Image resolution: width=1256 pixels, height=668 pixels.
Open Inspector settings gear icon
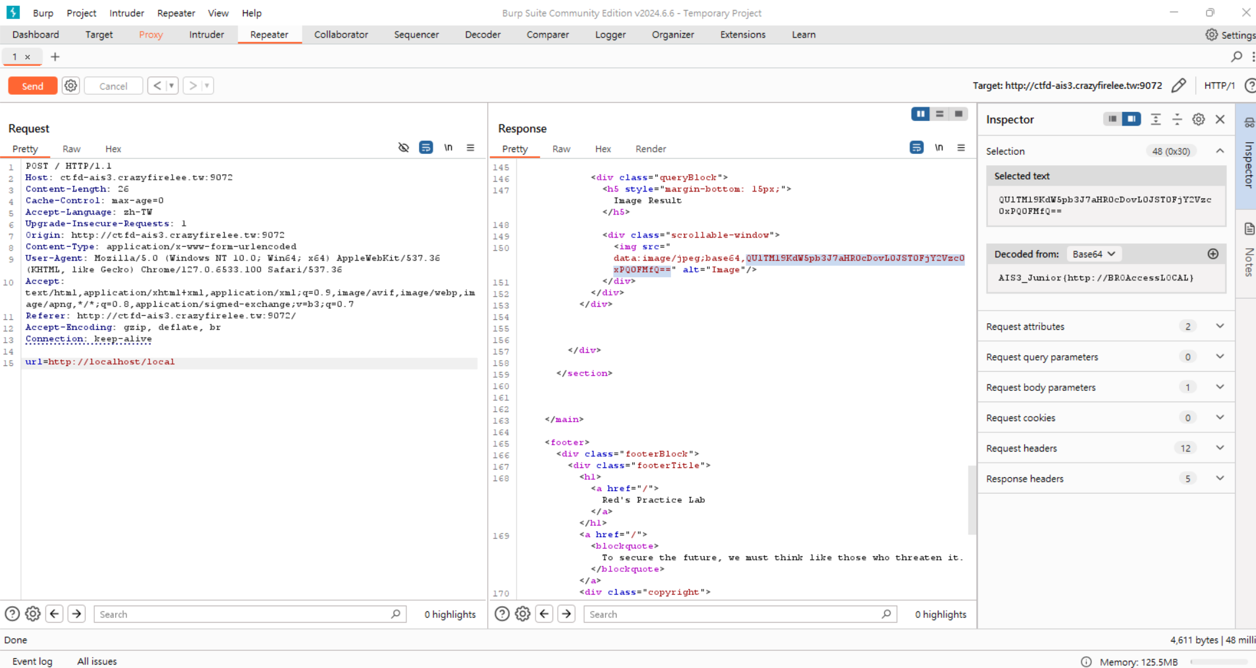tap(1198, 119)
